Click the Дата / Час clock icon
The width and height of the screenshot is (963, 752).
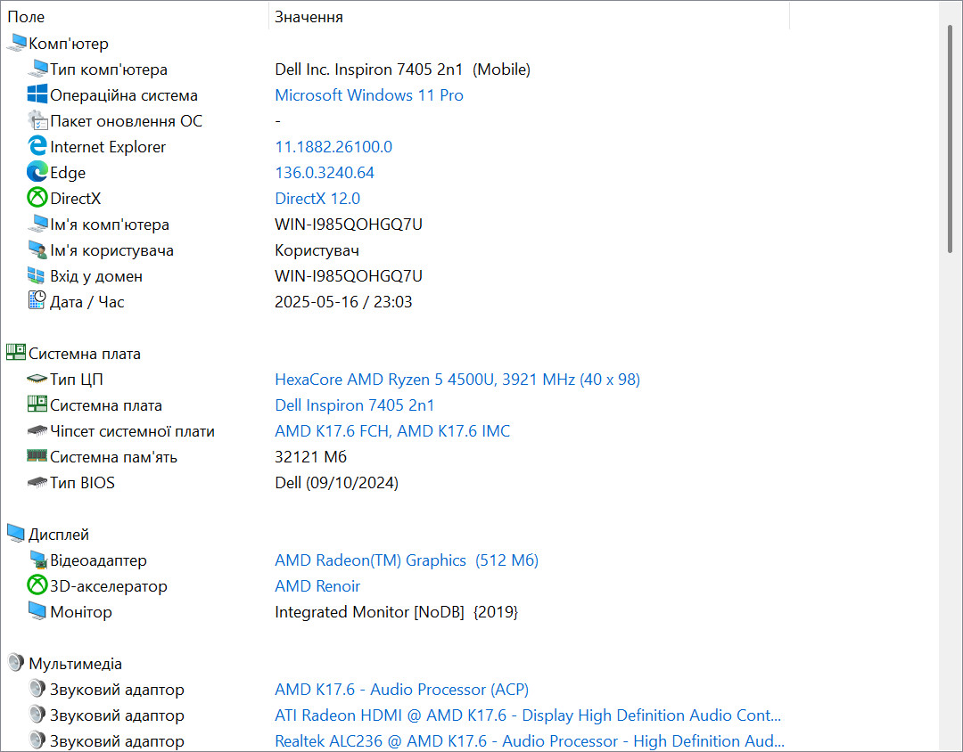(x=37, y=301)
